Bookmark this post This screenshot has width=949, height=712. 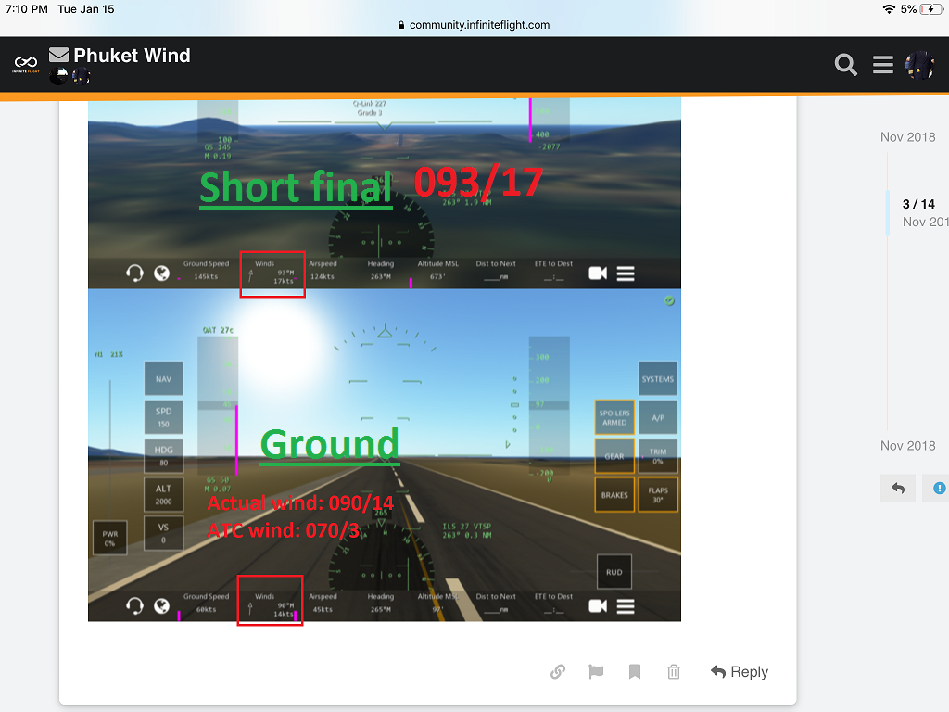click(634, 671)
